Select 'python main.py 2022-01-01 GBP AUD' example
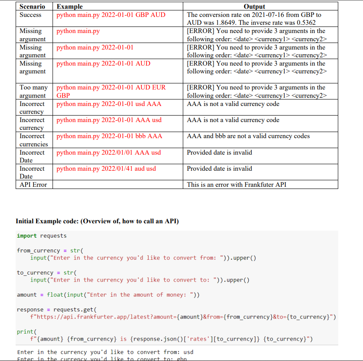363x361 pixels. pos(111,15)
